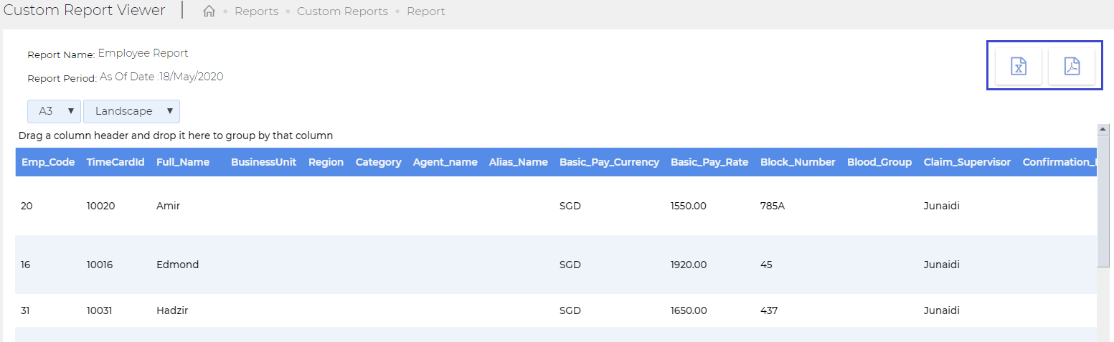Click the Claim_Supervisor column header
The width and height of the screenshot is (1114, 342).
tap(967, 162)
